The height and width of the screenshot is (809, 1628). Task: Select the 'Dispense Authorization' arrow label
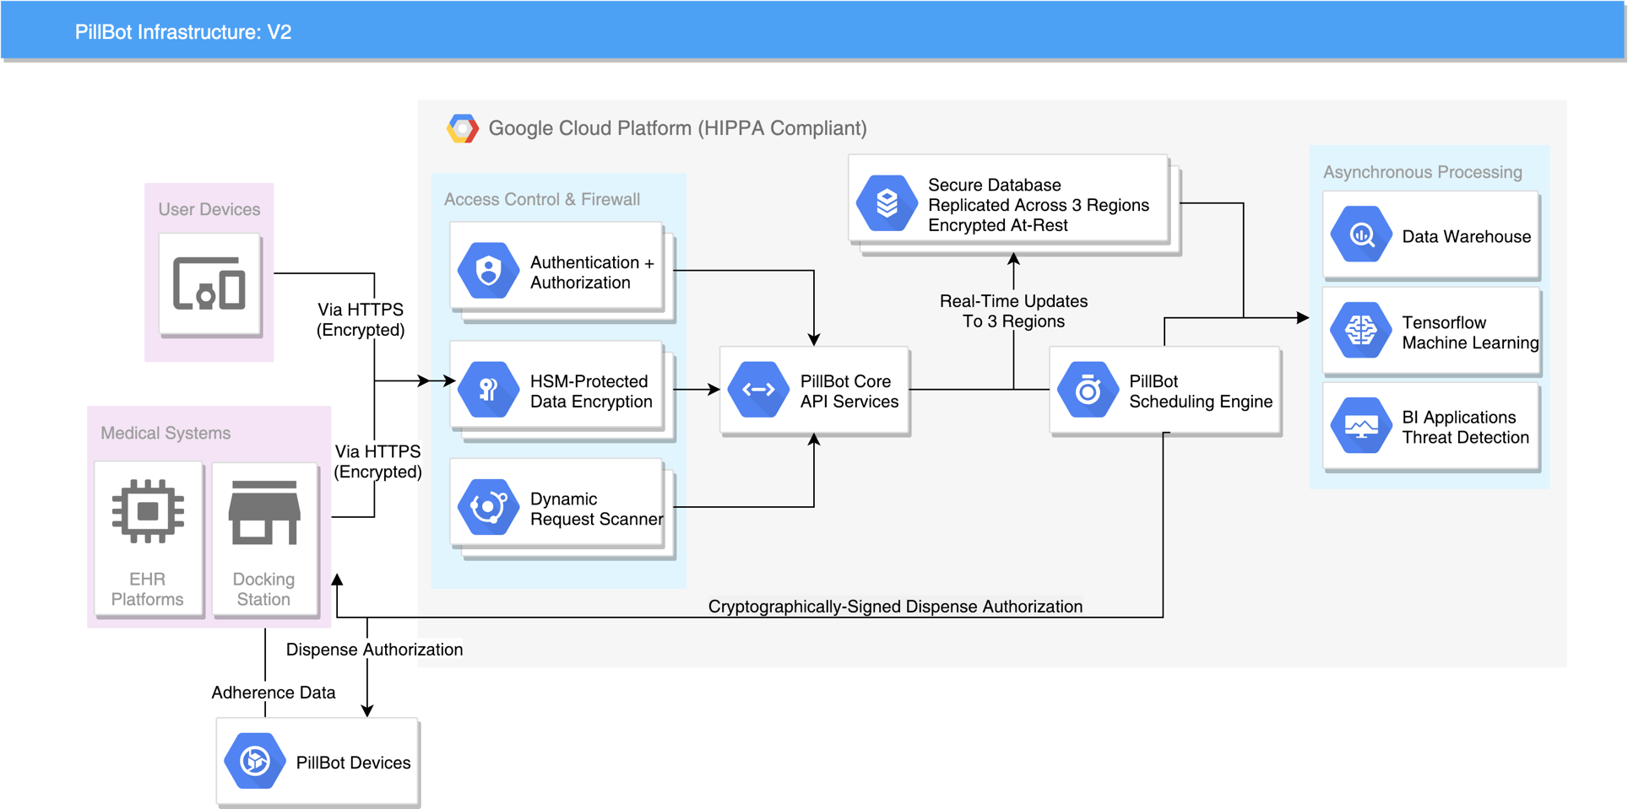(374, 650)
